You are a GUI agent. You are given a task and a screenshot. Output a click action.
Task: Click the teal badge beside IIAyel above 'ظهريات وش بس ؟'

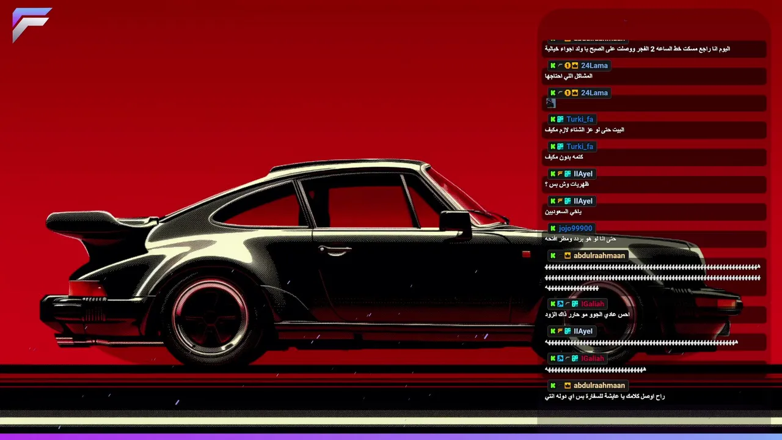(568, 174)
